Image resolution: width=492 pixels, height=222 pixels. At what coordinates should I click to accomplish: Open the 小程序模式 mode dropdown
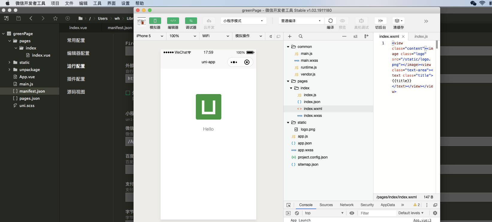tap(243, 21)
